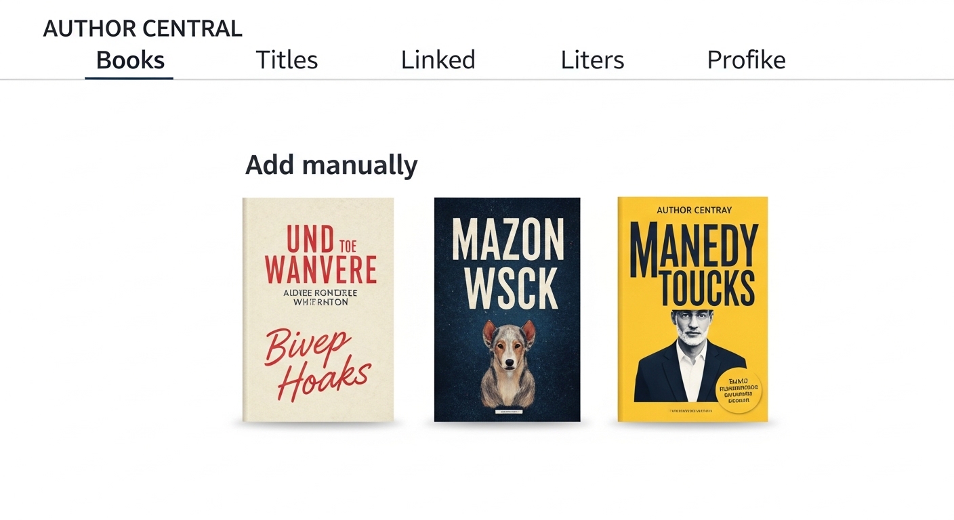The height and width of the screenshot is (520, 954).
Task: Open the yellow Manedy Toucks book
Action: point(692,309)
